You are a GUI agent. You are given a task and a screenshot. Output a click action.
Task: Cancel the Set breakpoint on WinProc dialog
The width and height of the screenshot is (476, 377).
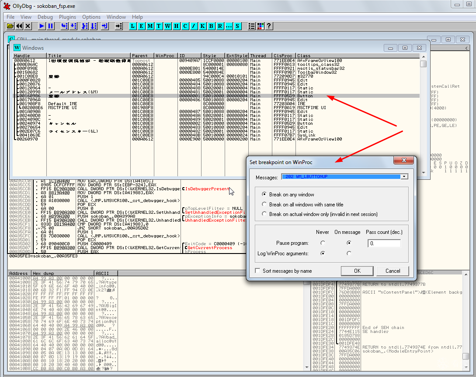[393, 271]
